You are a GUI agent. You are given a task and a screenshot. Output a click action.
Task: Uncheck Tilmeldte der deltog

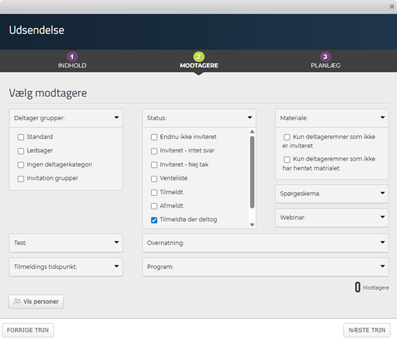pos(154,220)
